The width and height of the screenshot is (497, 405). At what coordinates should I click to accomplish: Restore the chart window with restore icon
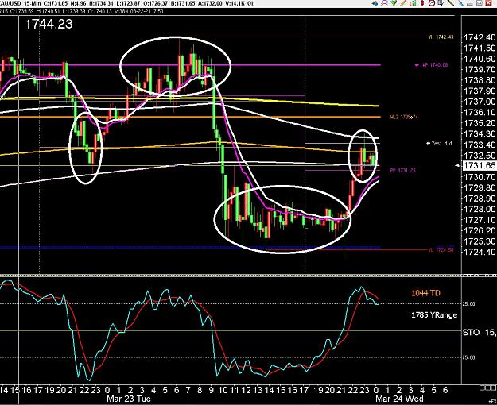coord(480,3)
